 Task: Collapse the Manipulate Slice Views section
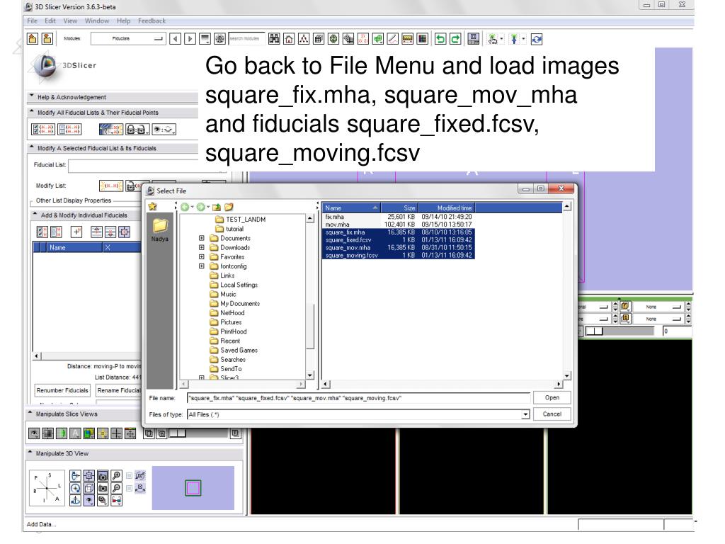(x=30, y=414)
